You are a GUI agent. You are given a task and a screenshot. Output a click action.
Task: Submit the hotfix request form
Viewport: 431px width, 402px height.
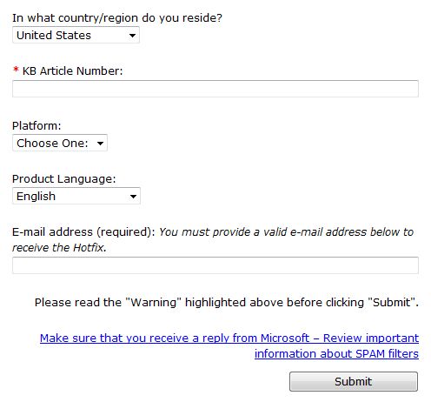354,381
